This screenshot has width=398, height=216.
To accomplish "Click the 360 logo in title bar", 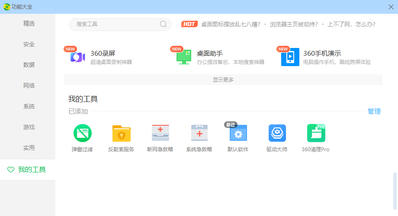I will click(7, 7).
